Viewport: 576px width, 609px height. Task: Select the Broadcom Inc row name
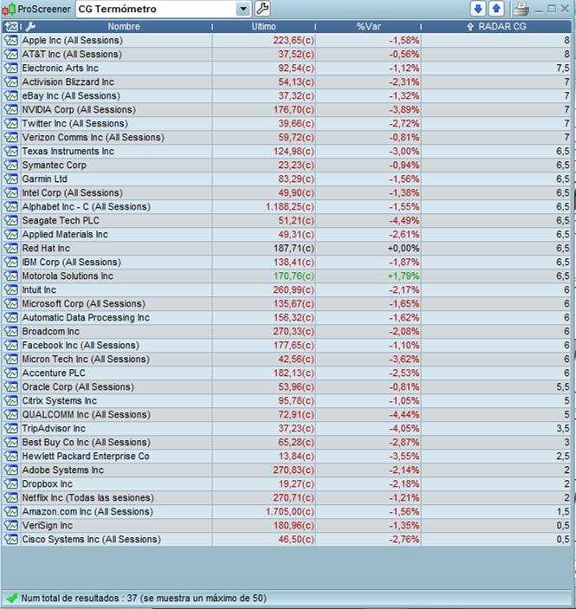coord(50,331)
